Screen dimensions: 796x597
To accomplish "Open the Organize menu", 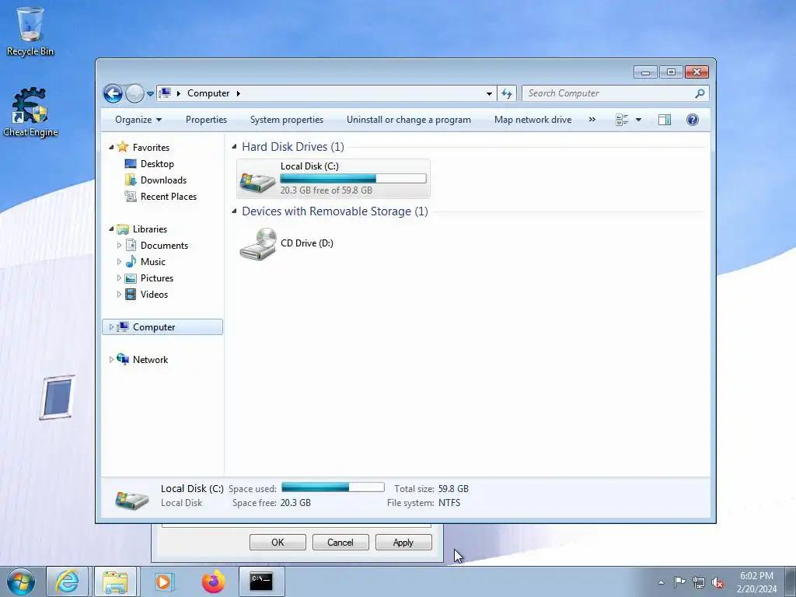I will (138, 120).
